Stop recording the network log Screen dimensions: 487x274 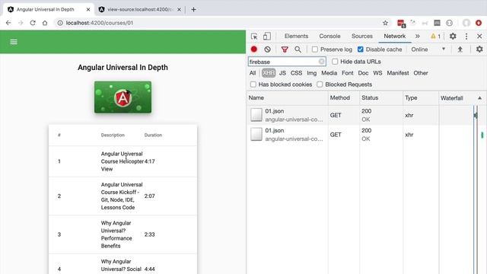click(x=254, y=49)
